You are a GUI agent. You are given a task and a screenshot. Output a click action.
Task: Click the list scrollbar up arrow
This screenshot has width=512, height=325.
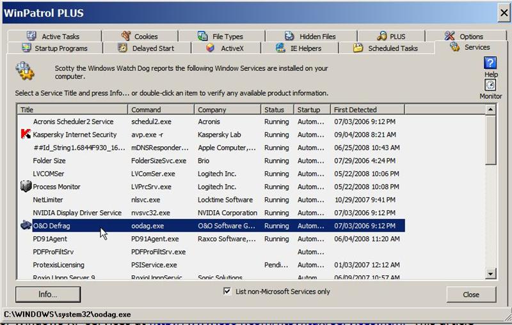tap(490, 110)
